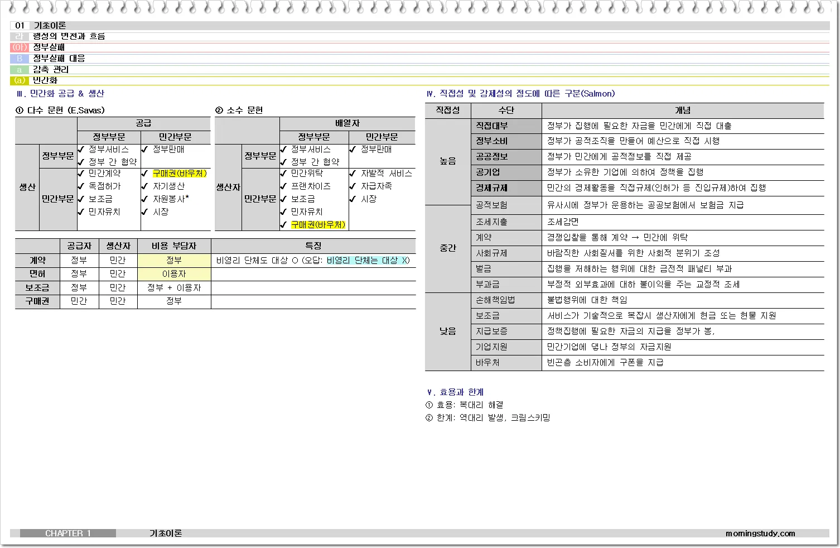Click the pink '(아)' level marker

tap(20, 47)
